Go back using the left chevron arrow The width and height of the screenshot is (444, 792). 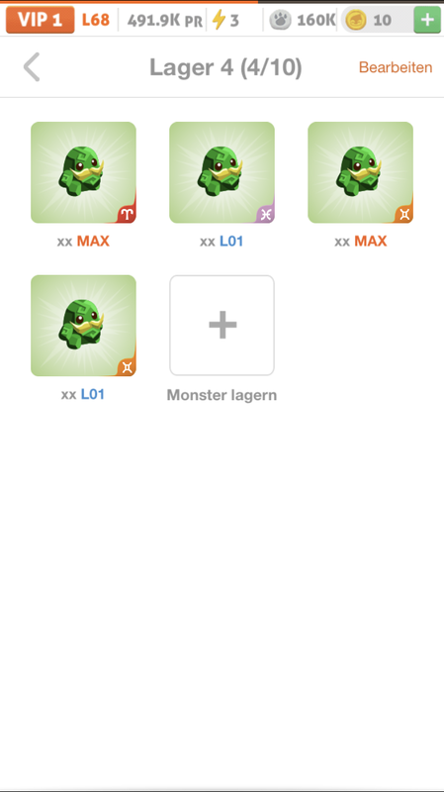point(32,67)
